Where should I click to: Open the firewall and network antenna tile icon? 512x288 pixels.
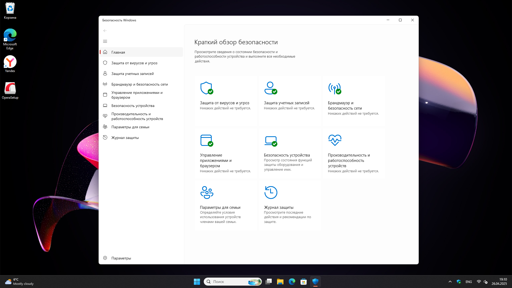(334, 88)
